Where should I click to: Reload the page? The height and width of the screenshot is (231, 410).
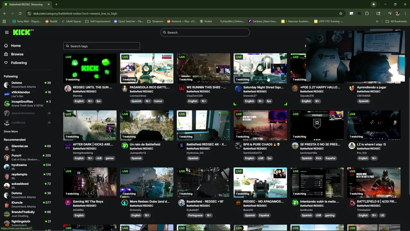click(x=20, y=13)
